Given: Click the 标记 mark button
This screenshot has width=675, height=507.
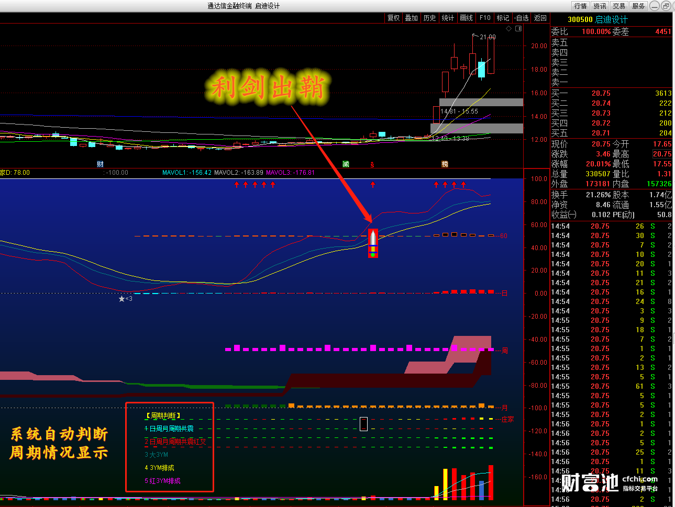Looking at the screenshot, I should point(503,18).
